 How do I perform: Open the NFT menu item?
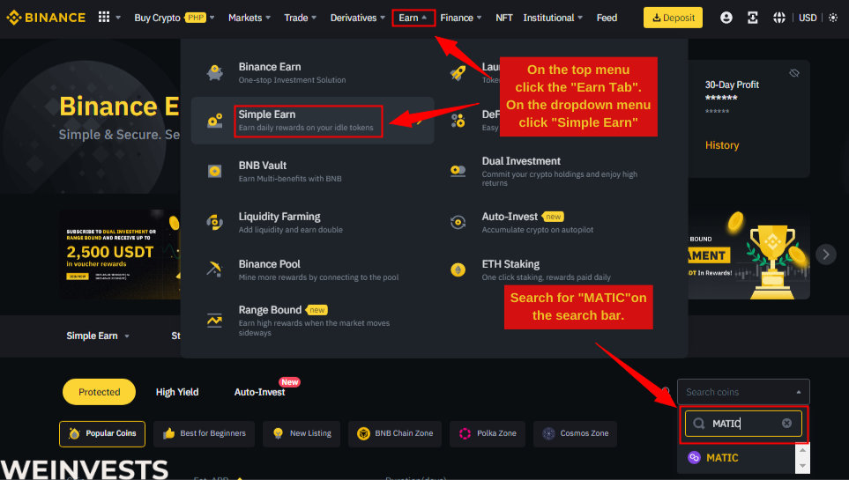[503, 18]
